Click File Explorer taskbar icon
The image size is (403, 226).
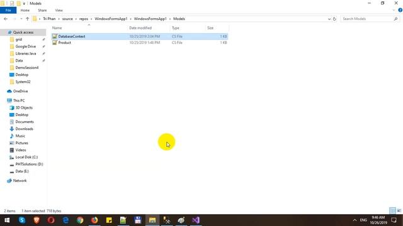(x=152, y=220)
